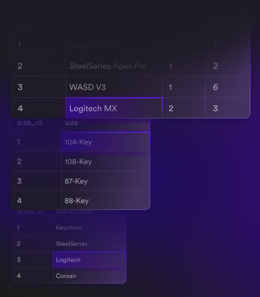Click size value 2 in Logitech MX row
This screenshot has width=260, height=297.
[171, 108]
